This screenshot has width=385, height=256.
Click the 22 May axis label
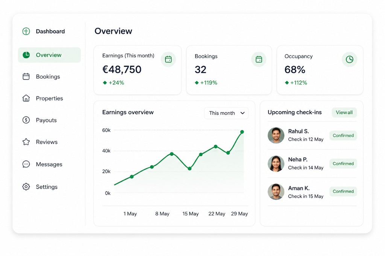pyautogui.click(x=217, y=214)
